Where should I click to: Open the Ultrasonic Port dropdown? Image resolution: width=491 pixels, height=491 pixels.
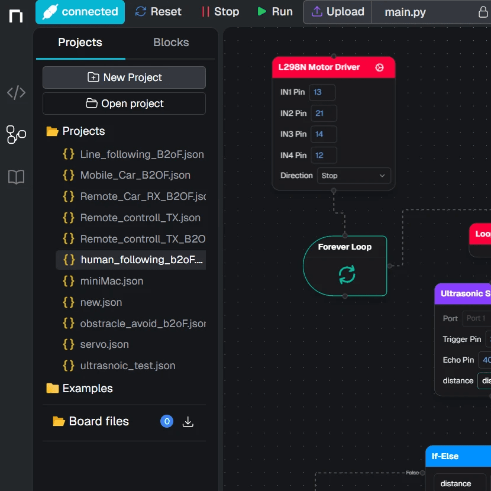[x=477, y=318]
